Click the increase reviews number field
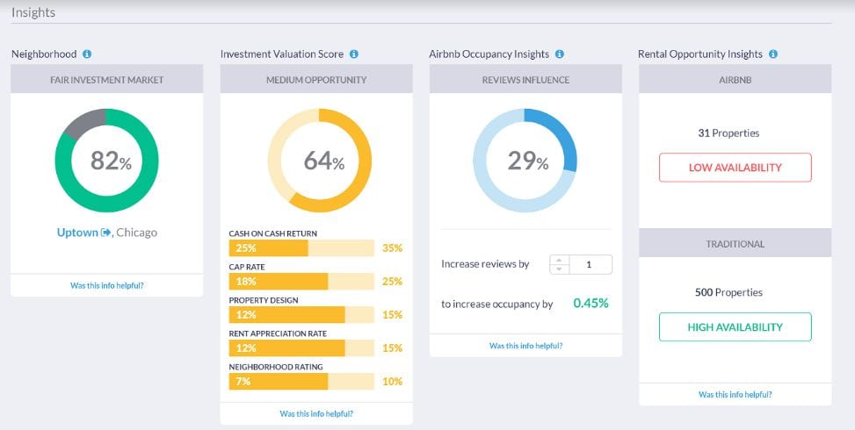The image size is (855, 430). coord(591,264)
